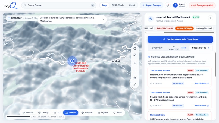The width and height of the screenshot is (219, 123).
Task: Zoom out on the map
Action: (135, 70)
